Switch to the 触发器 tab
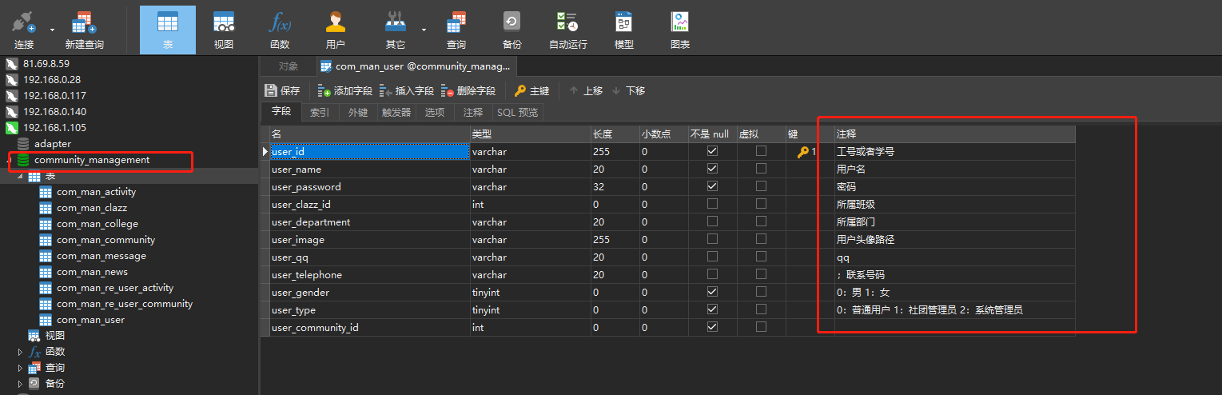 point(396,113)
